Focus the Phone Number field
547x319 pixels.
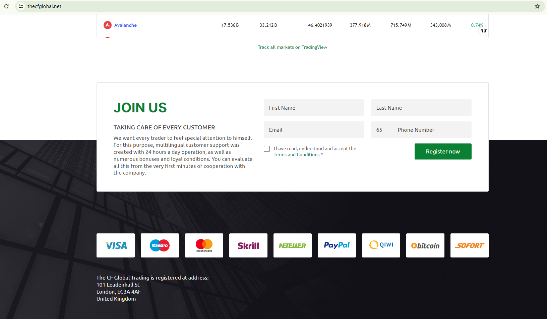[x=432, y=130]
